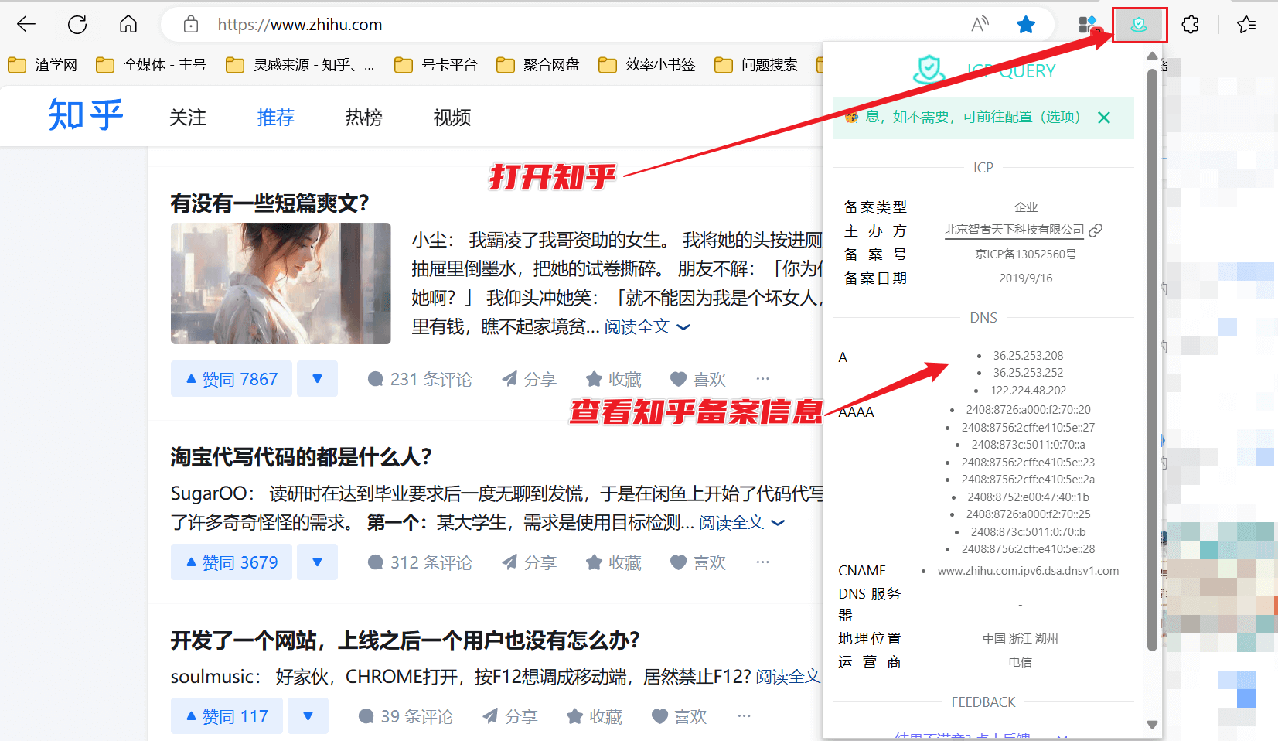The width and height of the screenshot is (1278, 741).
Task: Switch to the 关注 tab
Action: (187, 118)
